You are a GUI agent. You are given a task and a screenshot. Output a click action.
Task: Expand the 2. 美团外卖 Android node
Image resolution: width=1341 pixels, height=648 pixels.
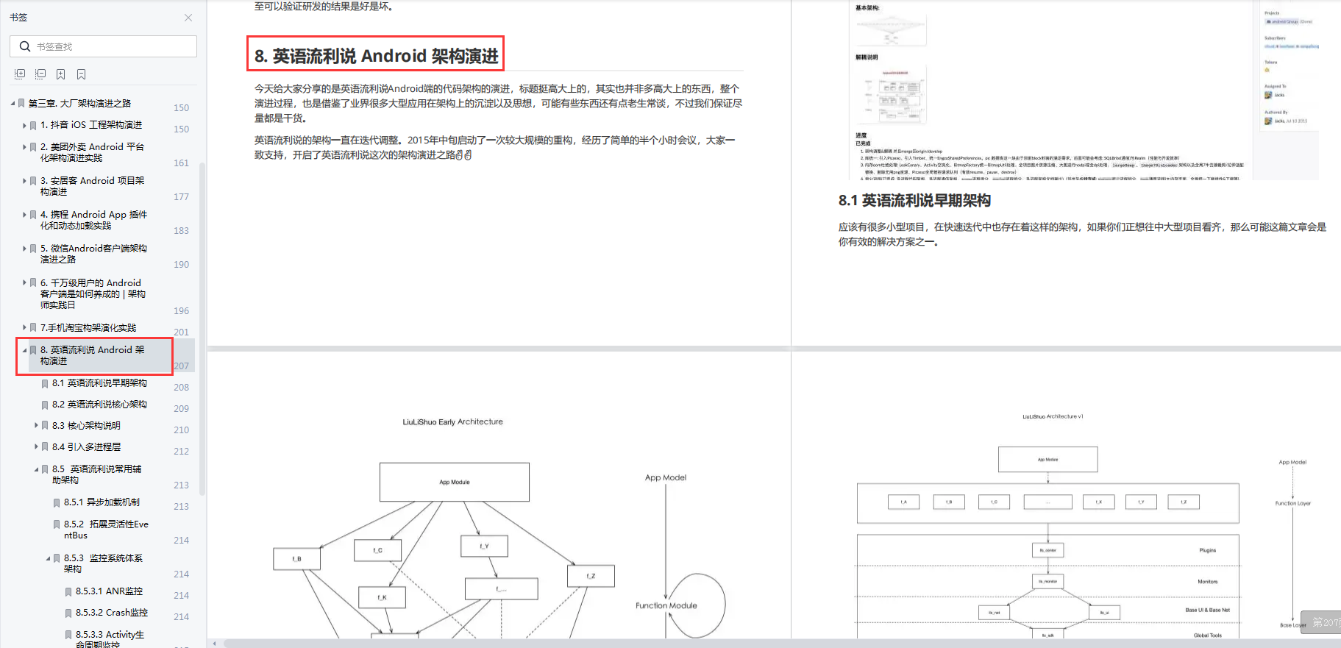pyautogui.click(x=24, y=147)
